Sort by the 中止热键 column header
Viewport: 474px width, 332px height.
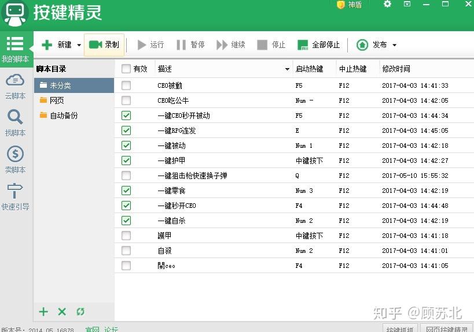coord(358,69)
